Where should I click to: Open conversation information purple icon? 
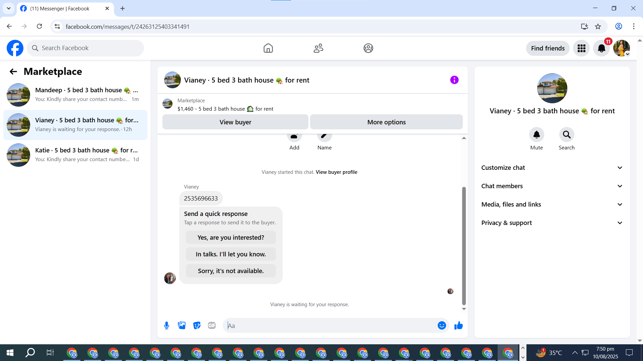coord(454,80)
